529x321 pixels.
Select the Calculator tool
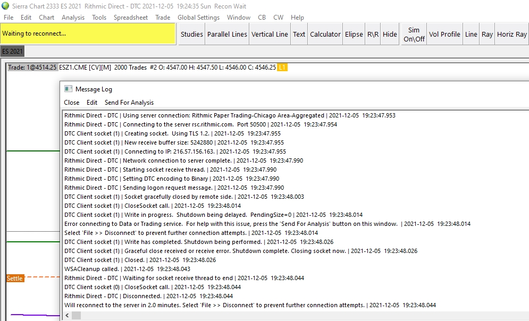[x=325, y=34]
